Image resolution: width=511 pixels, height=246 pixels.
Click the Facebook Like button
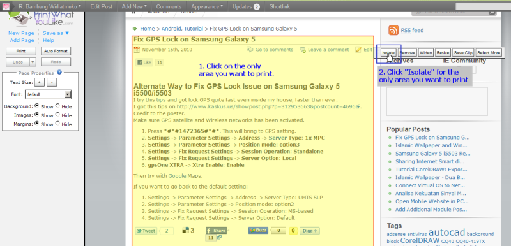pyautogui.click(x=144, y=62)
